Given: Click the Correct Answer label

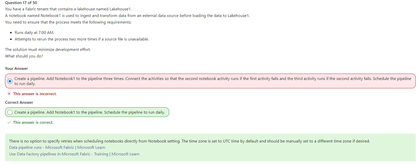Looking at the screenshot, I should point(19,102).
